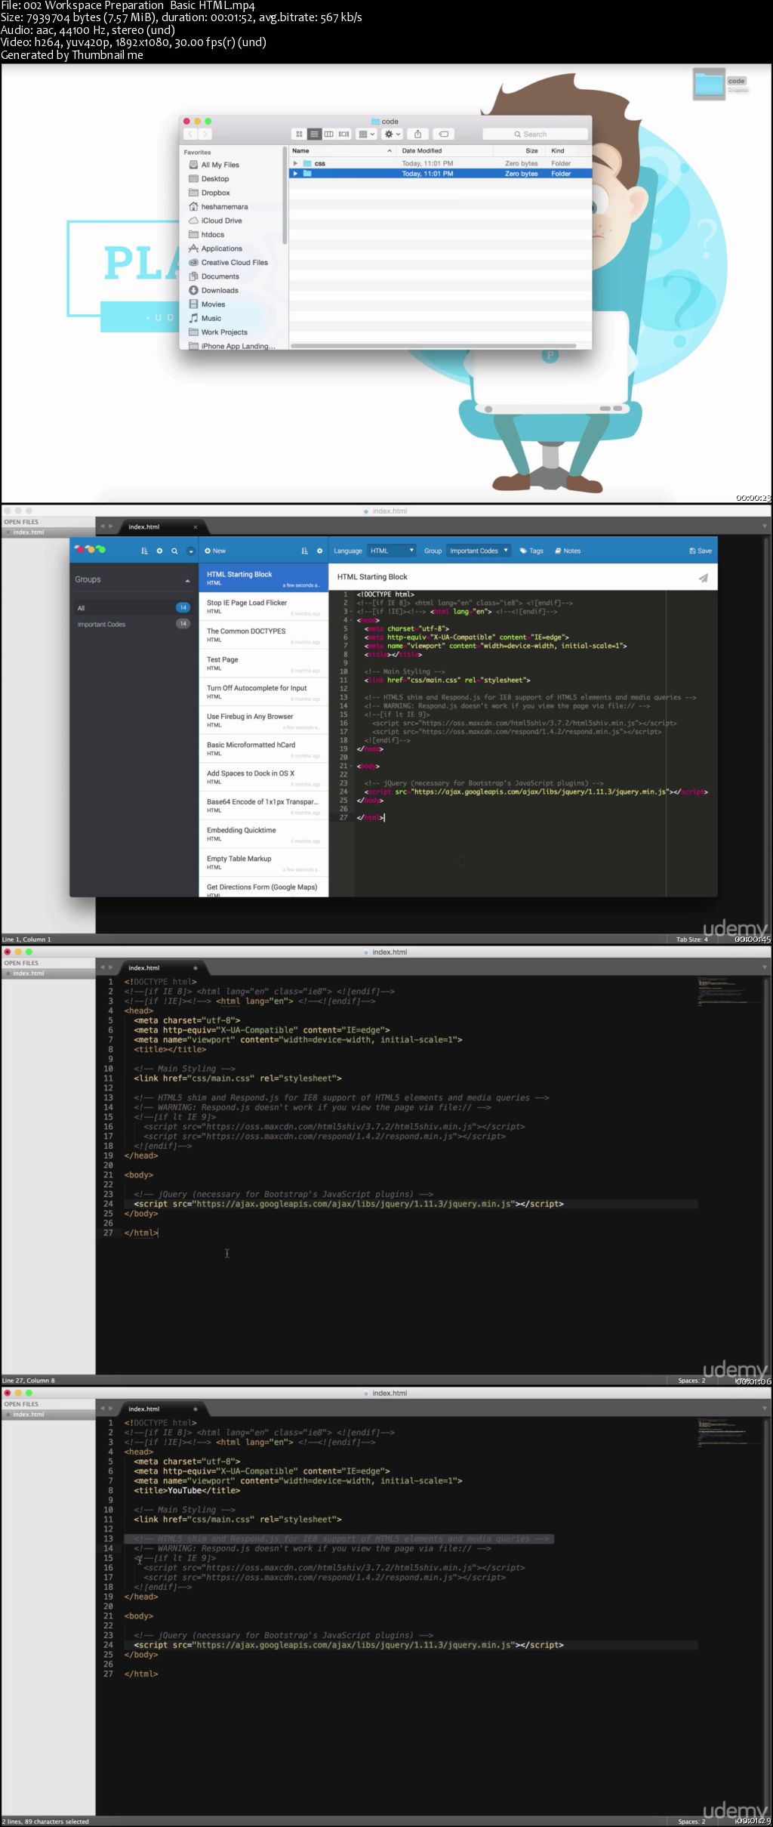Open iCloud Drive in Finder sidebar
This screenshot has width=773, height=1827.
point(221,221)
